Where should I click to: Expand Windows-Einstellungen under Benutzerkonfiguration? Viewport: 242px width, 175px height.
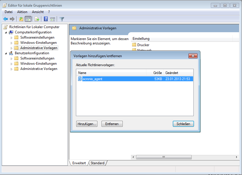click(11, 64)
